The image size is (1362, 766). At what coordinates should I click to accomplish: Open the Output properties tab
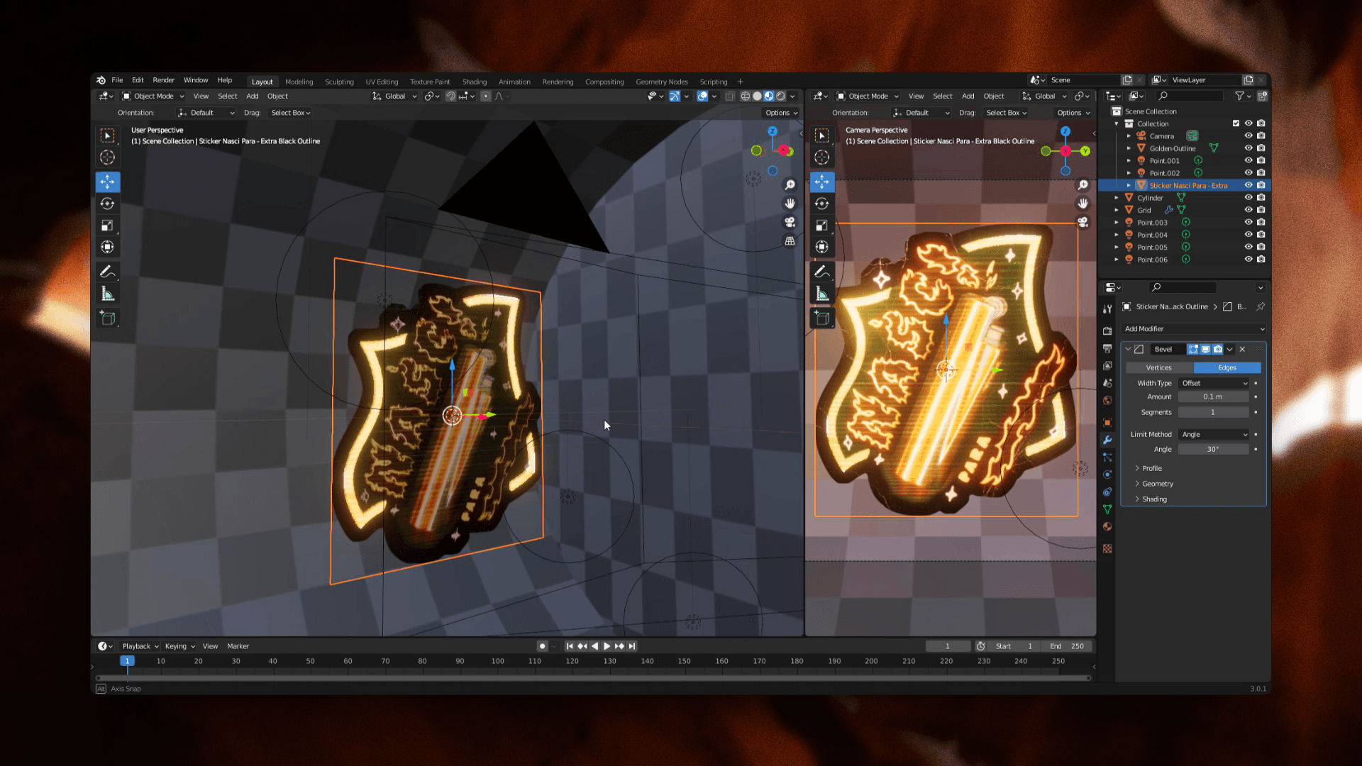pyautogui.click(x=1107, y=348)
